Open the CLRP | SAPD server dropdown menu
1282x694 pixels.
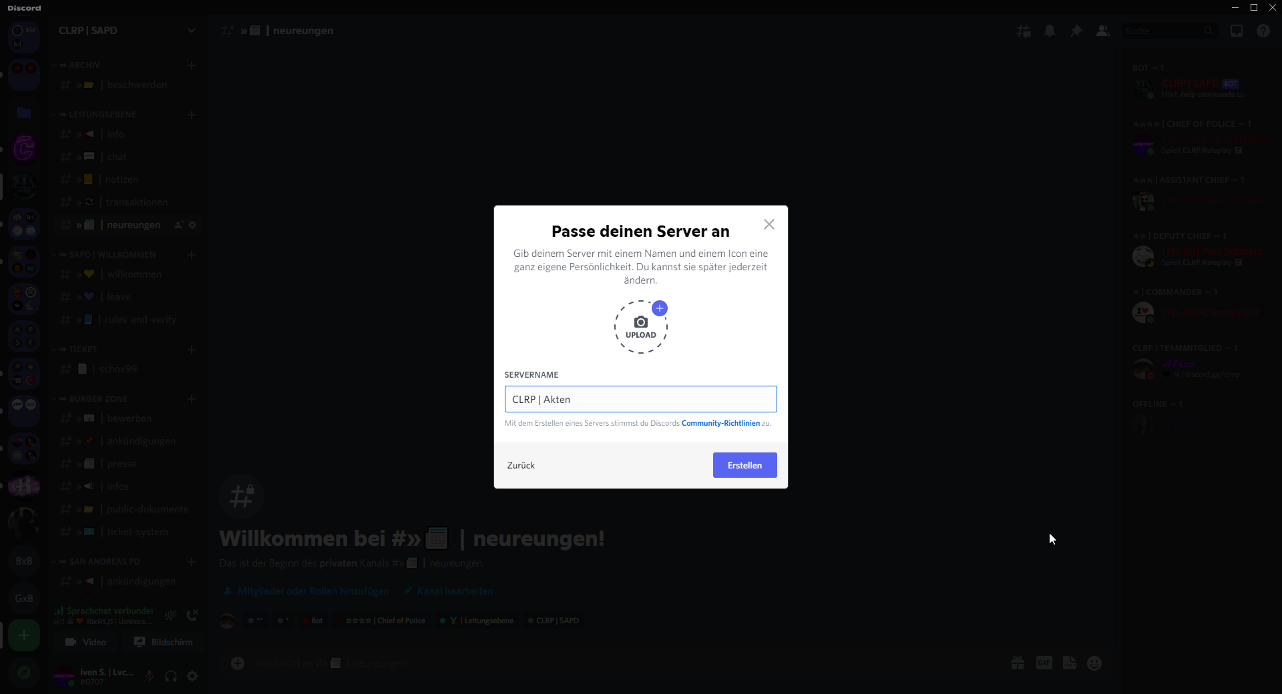coord(192,31)
